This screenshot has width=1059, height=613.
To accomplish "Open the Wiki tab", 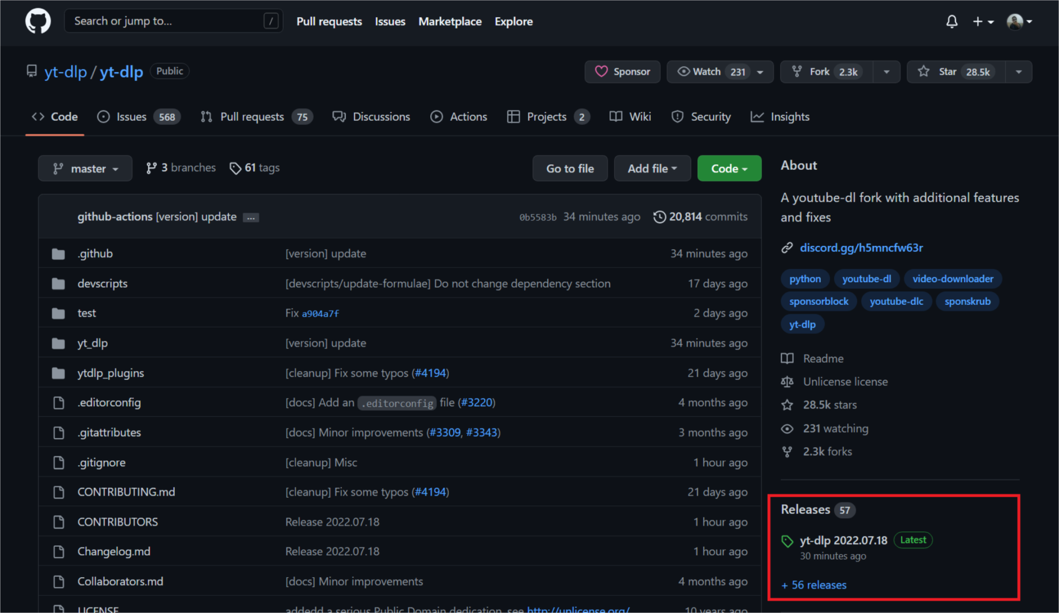I will pos(630,117).
